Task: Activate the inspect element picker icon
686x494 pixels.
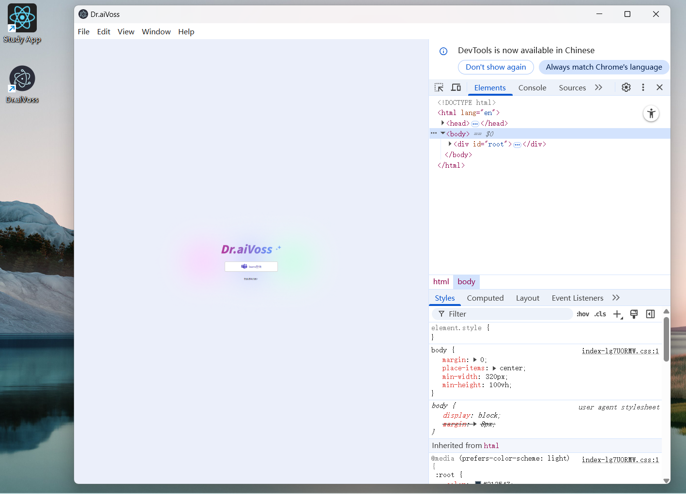Action: (x=439, y=87)
